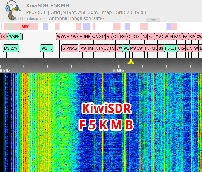
Task: Open the bluebison.net copyright link
Action: click(x=32, y=19)
